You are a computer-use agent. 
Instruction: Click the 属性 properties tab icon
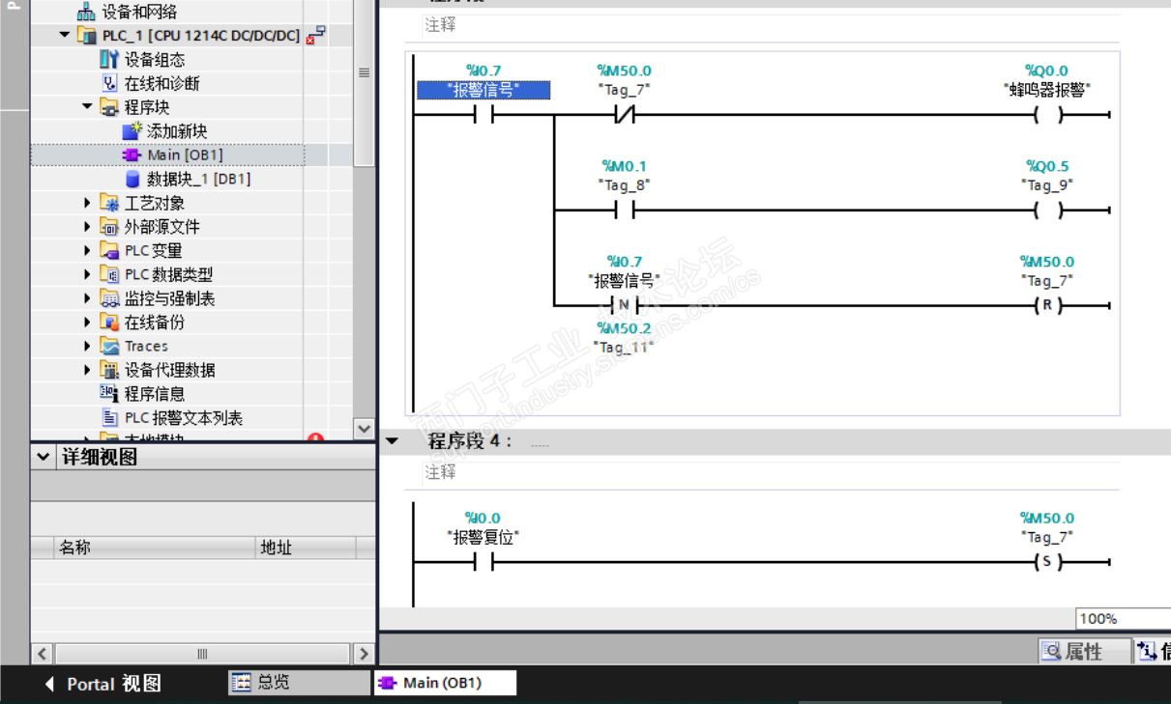tap(1051, 652)
